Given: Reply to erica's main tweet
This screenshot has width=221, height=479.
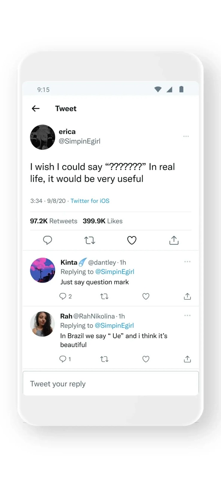Looking at the screenshot, I should (x=48, y=240).
